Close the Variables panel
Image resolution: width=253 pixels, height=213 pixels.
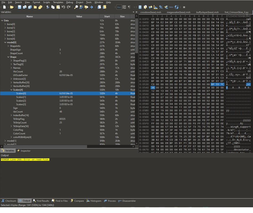[136, 12]
